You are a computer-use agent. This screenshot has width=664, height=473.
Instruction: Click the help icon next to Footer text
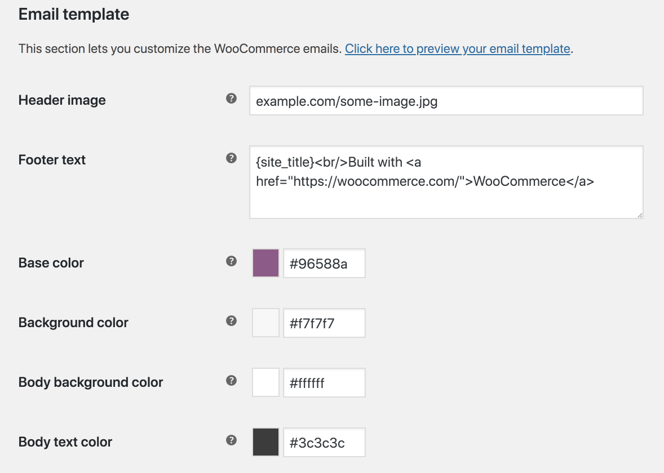[x=231, y=158]
